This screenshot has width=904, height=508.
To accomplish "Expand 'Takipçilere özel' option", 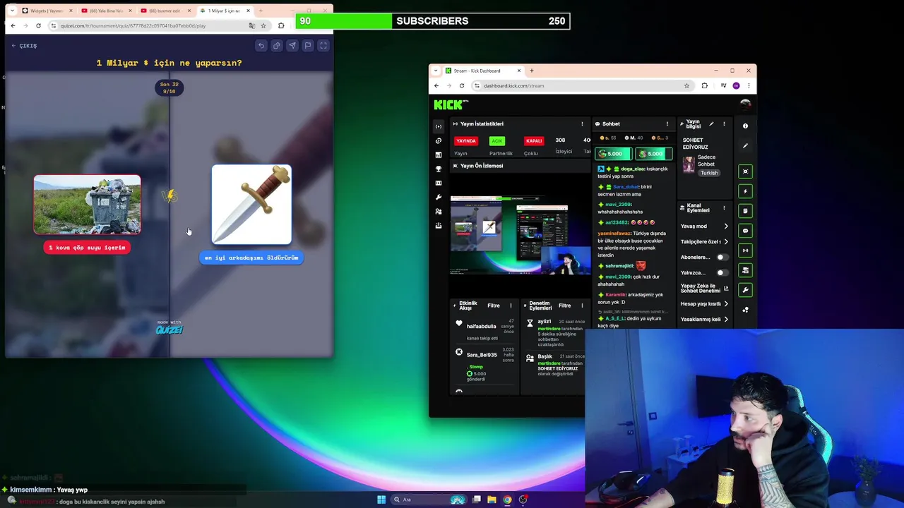I will coord(705,241).
